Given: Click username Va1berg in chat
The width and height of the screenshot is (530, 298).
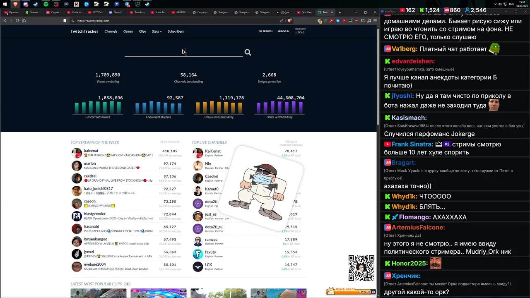Looking at the screenshot, I should pos(404,49).
